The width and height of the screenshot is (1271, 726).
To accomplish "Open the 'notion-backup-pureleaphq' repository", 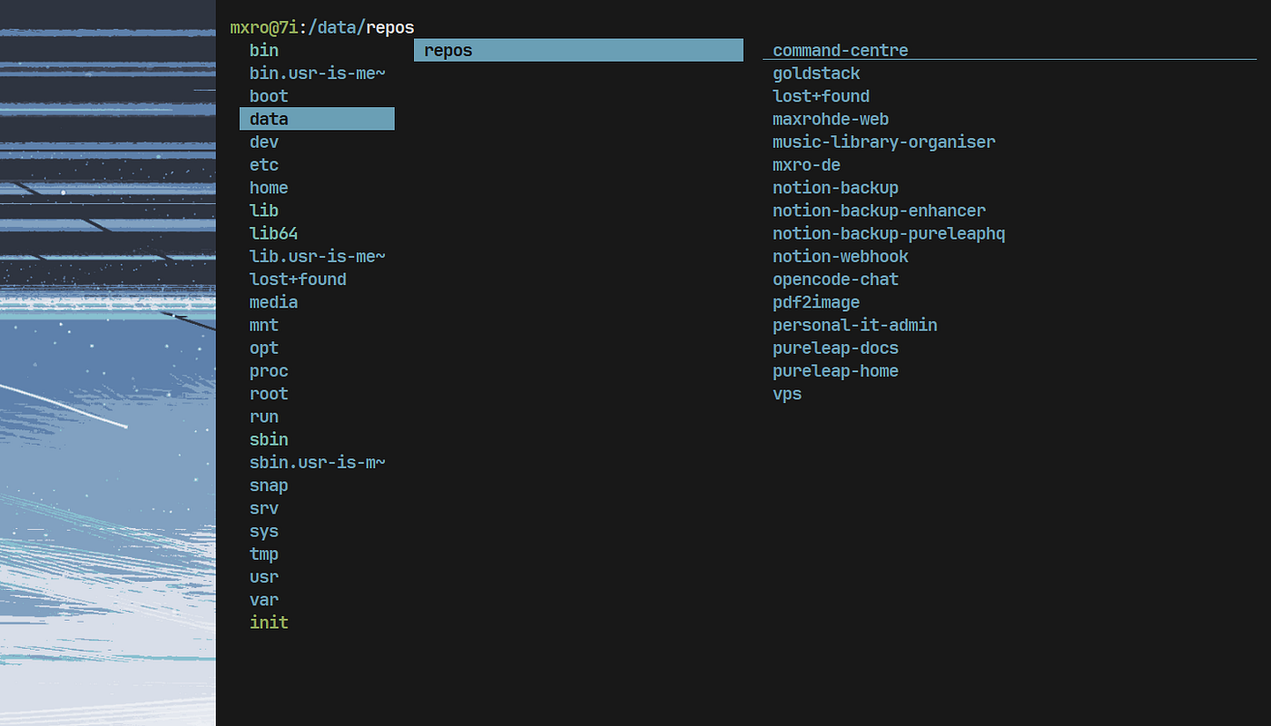I will (x=889, y=233).
